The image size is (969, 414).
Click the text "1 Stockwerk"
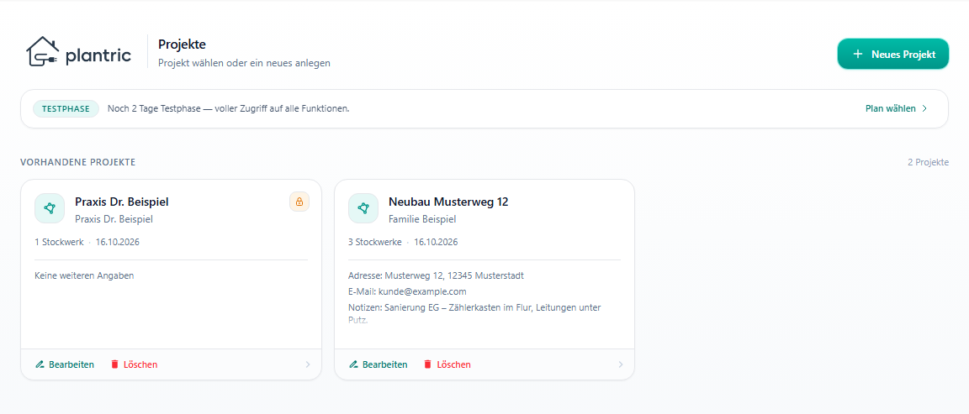[60, 242]
